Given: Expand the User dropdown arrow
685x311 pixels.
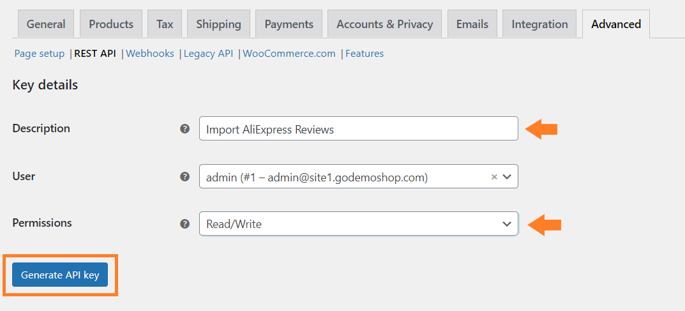Looking at the screenshot, I should [507, 177].
